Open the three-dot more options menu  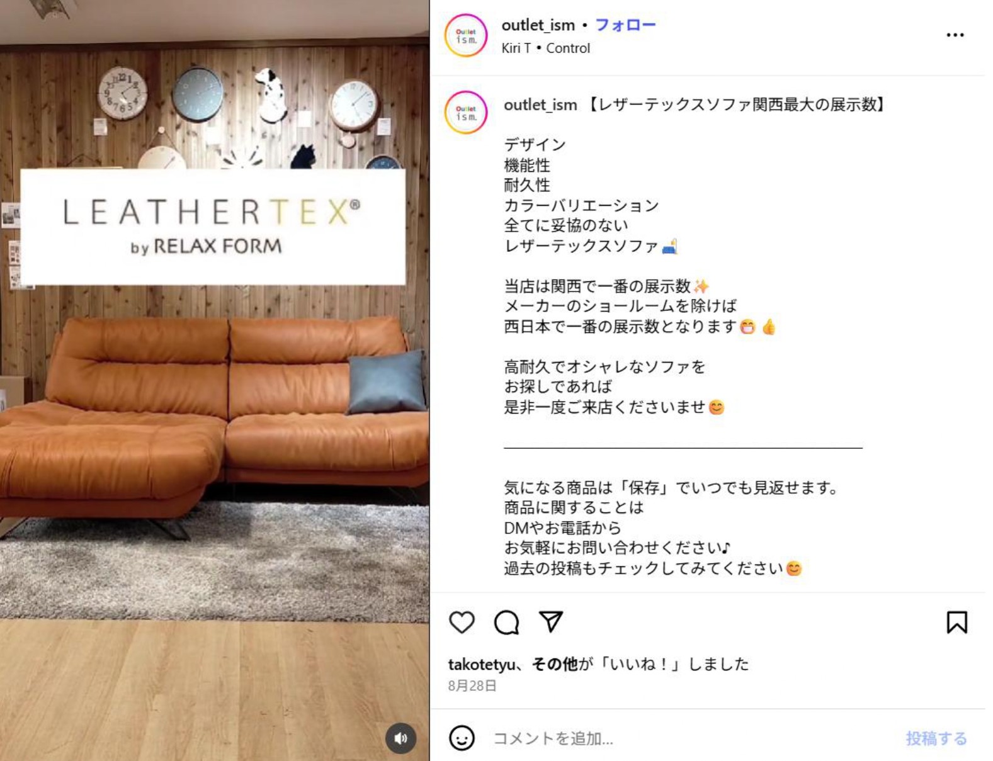(x=955, y=35)
